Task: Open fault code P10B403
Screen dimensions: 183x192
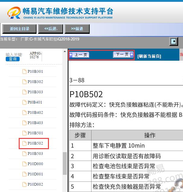Action: tap(35, 123)
